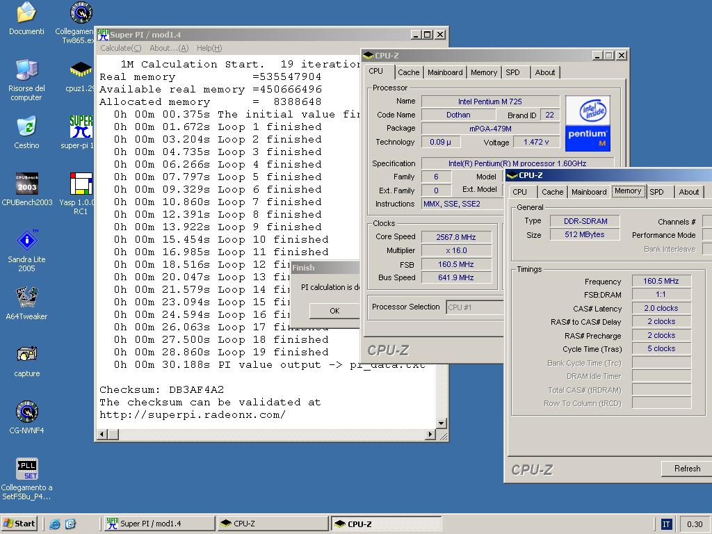Select Memory tab in front CPU-Z window
Viewport: 712px width, 534px height.
[x=628, y=191]
